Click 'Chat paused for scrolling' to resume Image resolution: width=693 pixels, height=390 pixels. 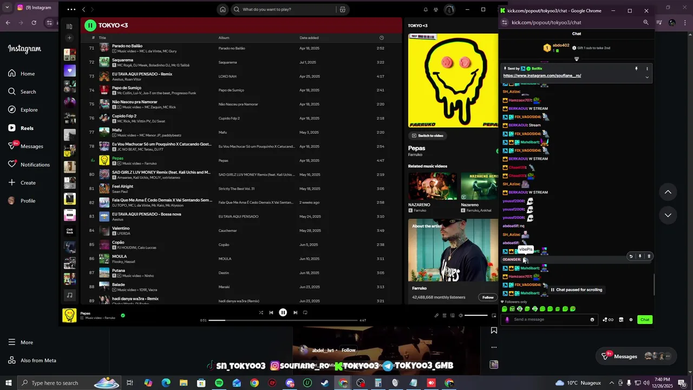(577, 290)
